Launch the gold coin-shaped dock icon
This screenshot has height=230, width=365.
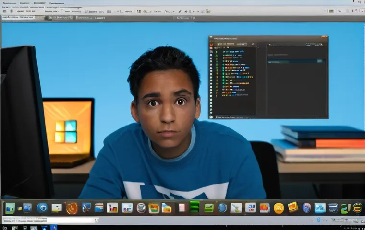click(279, 208)
